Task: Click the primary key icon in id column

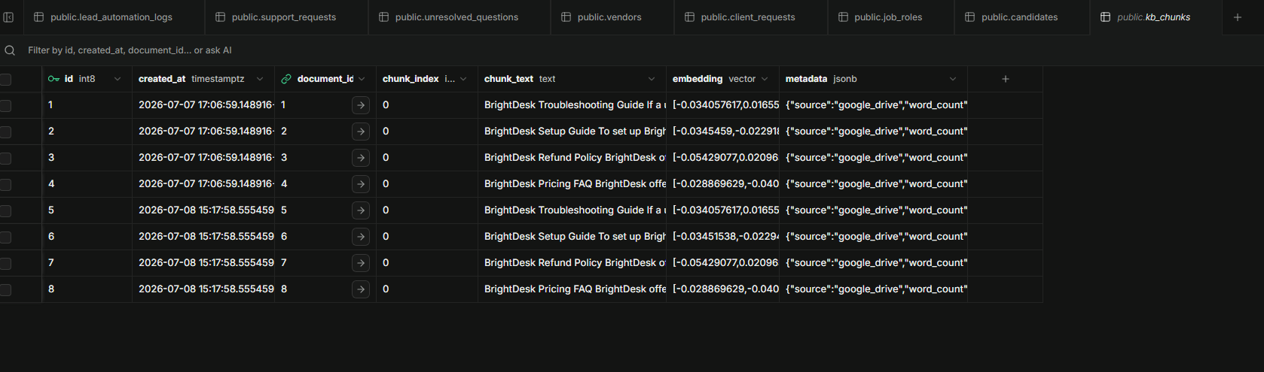Action: [x=53, y=79]
